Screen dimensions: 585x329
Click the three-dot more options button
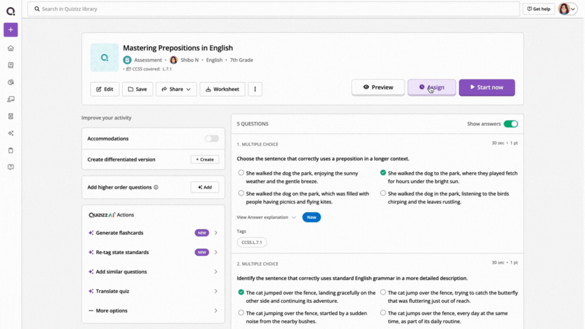(x=255, y=89)
